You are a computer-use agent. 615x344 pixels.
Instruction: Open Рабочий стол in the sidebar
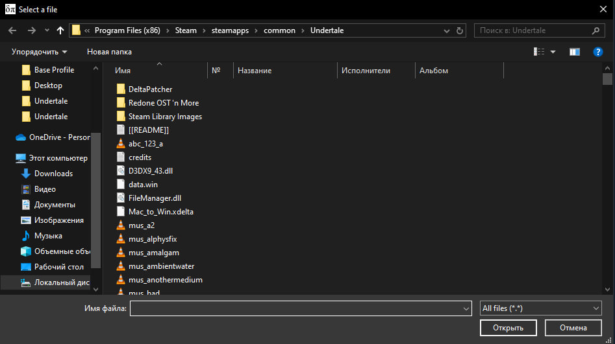point(52,267)
